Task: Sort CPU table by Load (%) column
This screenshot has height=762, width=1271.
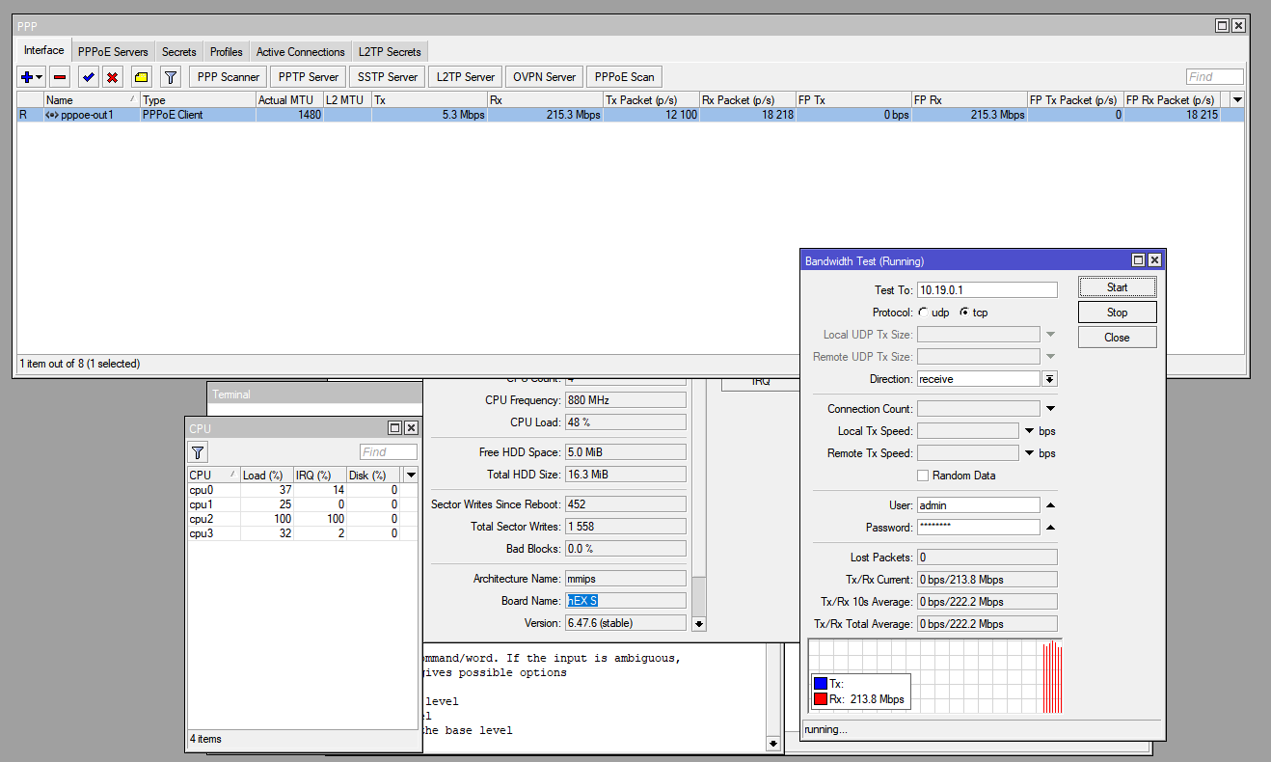Action: click(x=266, y=475)
